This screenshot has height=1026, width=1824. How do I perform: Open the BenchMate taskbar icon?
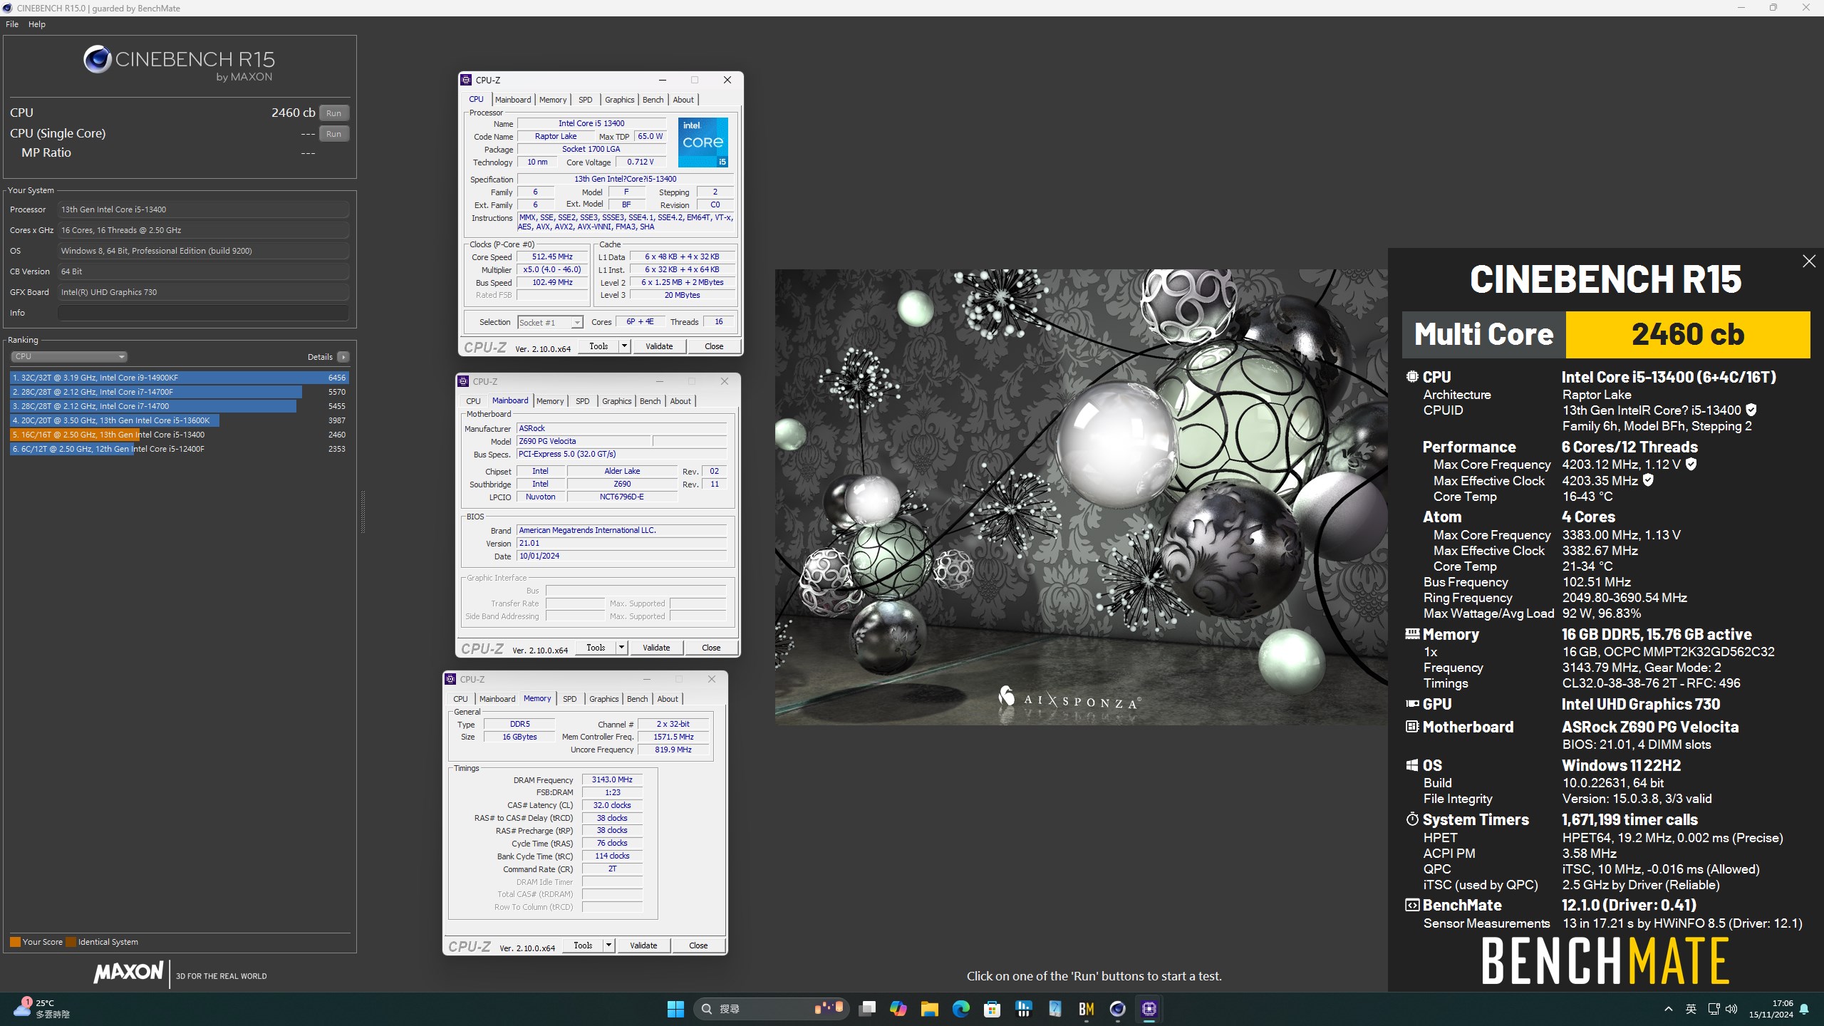coord(1086,1009)
